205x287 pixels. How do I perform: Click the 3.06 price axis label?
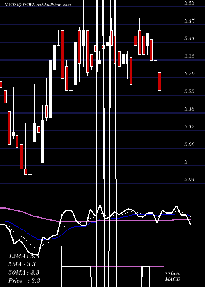[x=189, y=144]
